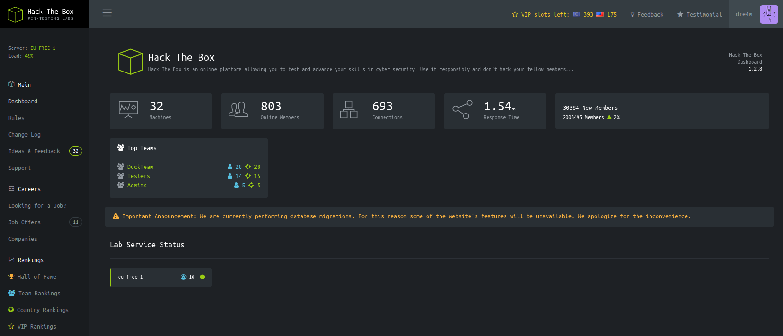Open the DuckTeam team link
The height and width of the screenshot is (336, 783).
coord(140,167)
